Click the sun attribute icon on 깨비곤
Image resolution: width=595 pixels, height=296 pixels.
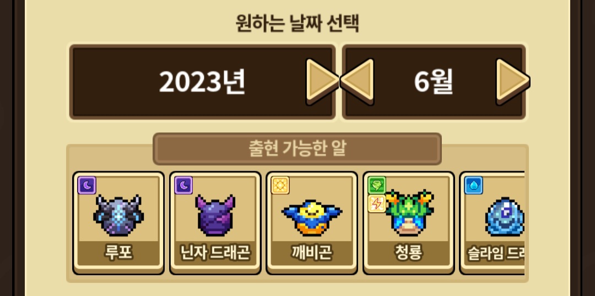click(x=280, y=185)
